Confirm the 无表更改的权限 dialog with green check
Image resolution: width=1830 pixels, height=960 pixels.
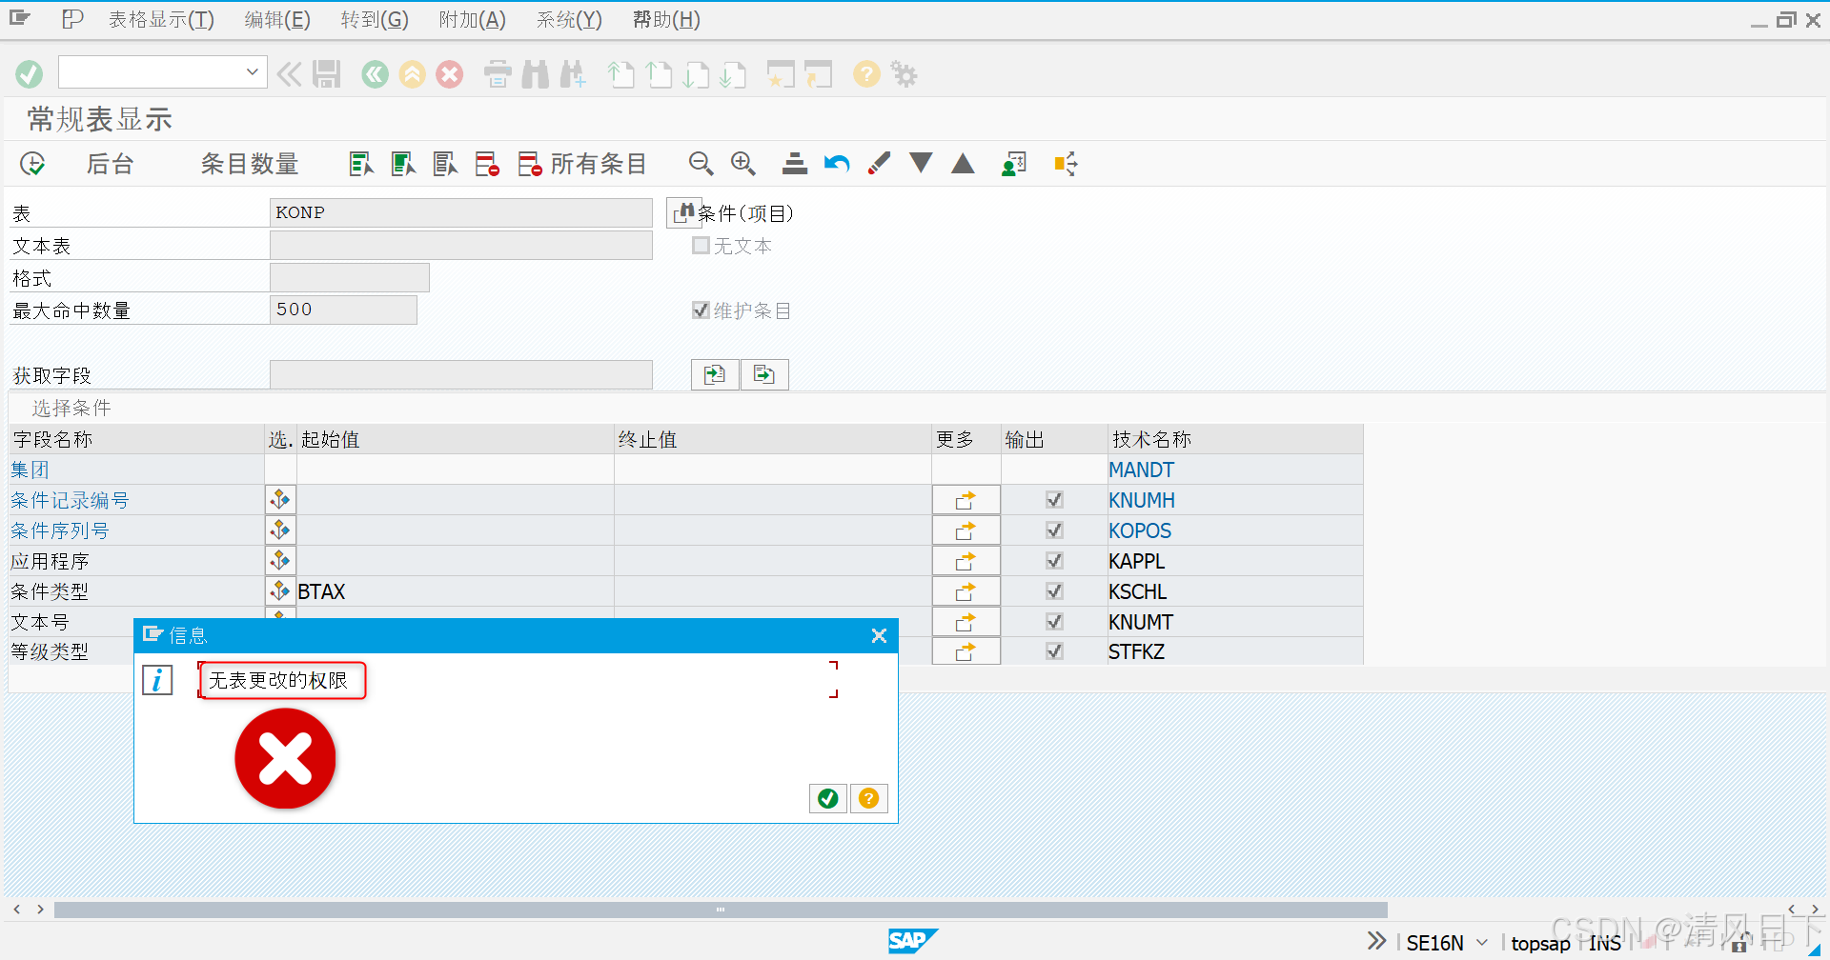[x=826, y=798]
